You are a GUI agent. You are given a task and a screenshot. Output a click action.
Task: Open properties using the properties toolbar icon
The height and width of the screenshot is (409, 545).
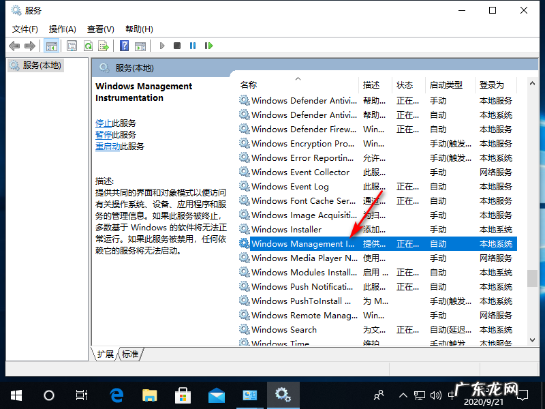72,46
